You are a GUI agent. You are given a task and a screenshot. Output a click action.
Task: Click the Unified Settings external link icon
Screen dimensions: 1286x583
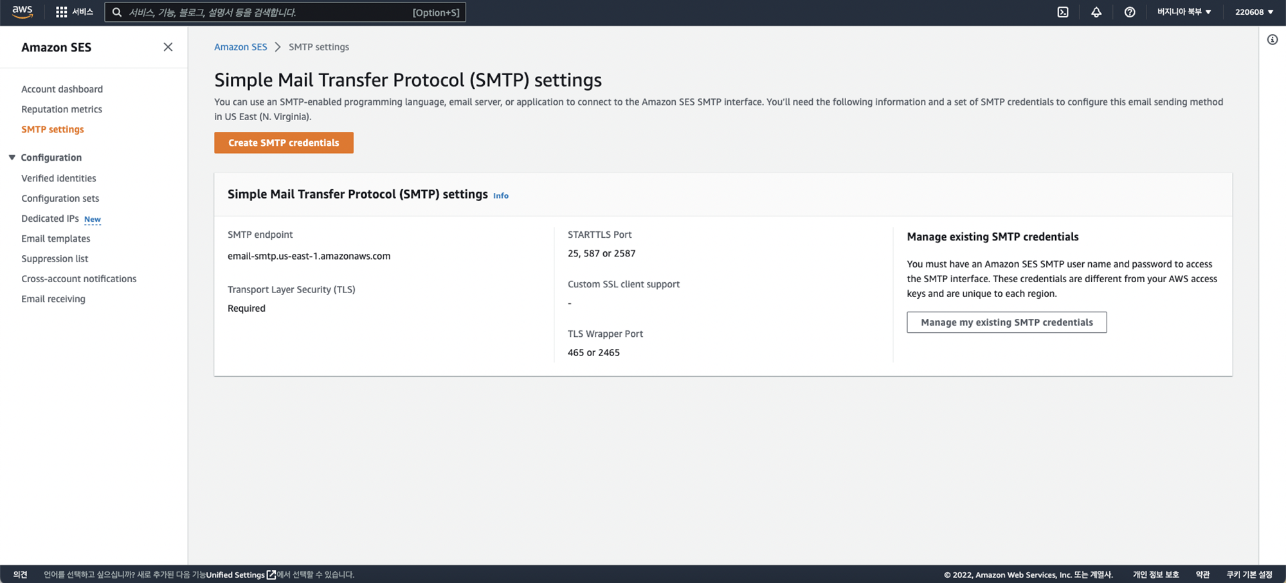point(271,575)
